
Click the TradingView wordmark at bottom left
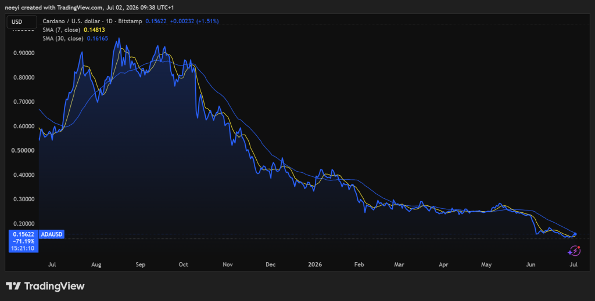54,286
